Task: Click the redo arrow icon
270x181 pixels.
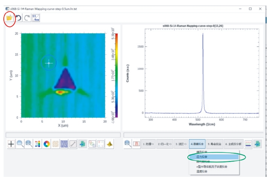Action: [x=27, y=18]
